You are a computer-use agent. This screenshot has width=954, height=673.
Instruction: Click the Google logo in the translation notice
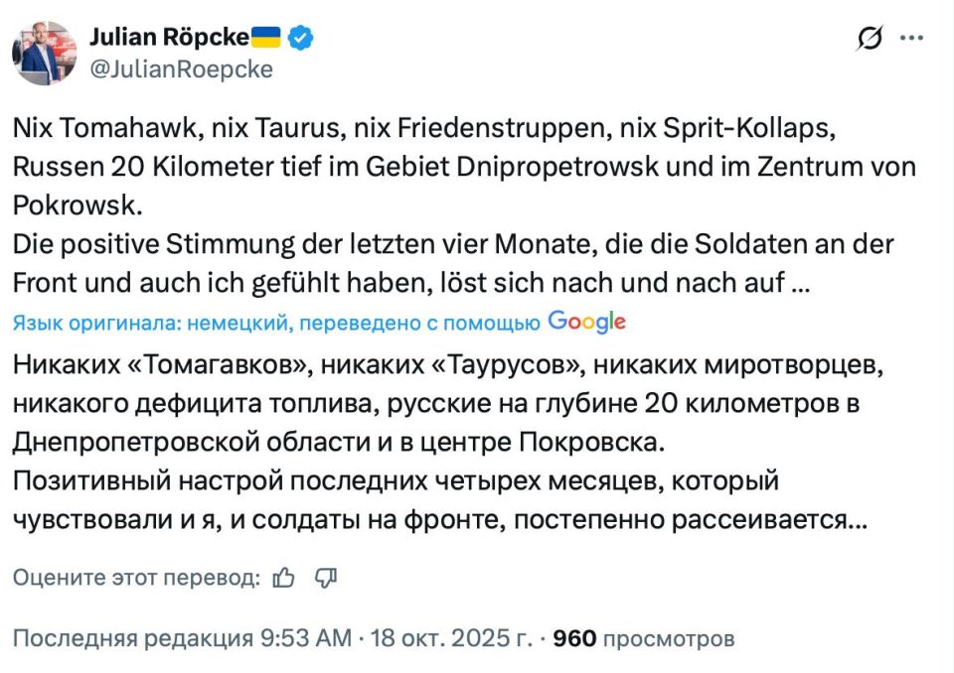(584, 321)
